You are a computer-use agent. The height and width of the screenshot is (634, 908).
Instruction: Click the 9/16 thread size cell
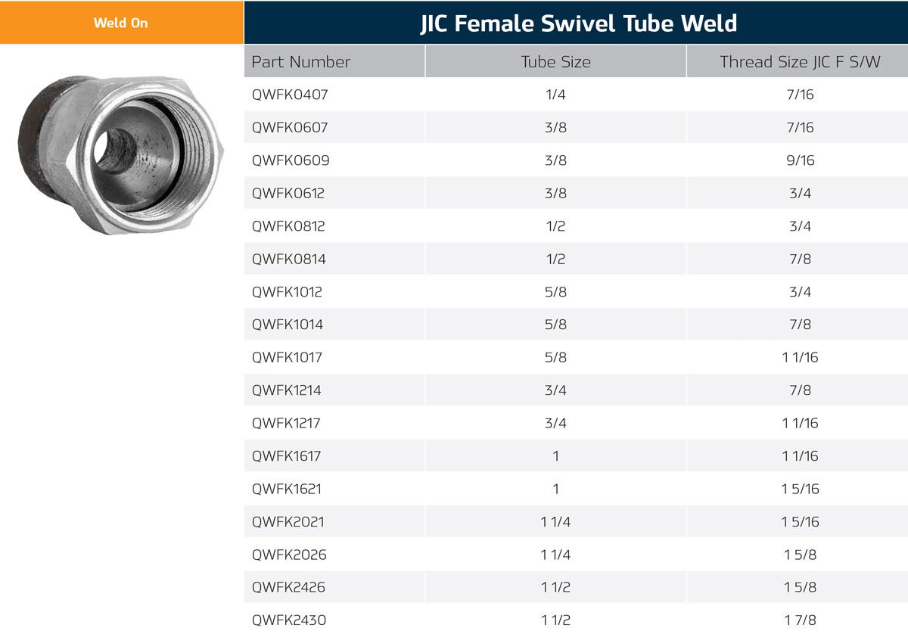click(800, 160)
